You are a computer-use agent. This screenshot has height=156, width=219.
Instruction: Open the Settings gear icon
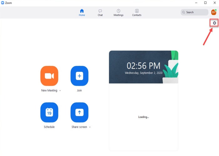click(214, 23)
